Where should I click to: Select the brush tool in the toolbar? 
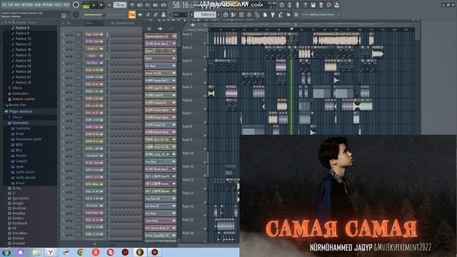pyautogui.click(x=148, y=14)
